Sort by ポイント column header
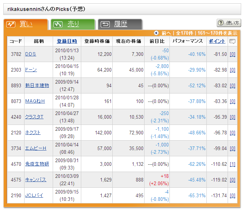 (x=217, y=41)
